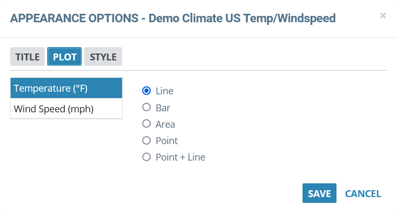Select the Line radio button circle
This screenshot has height=213, width=397.
[x=146, y=91]
